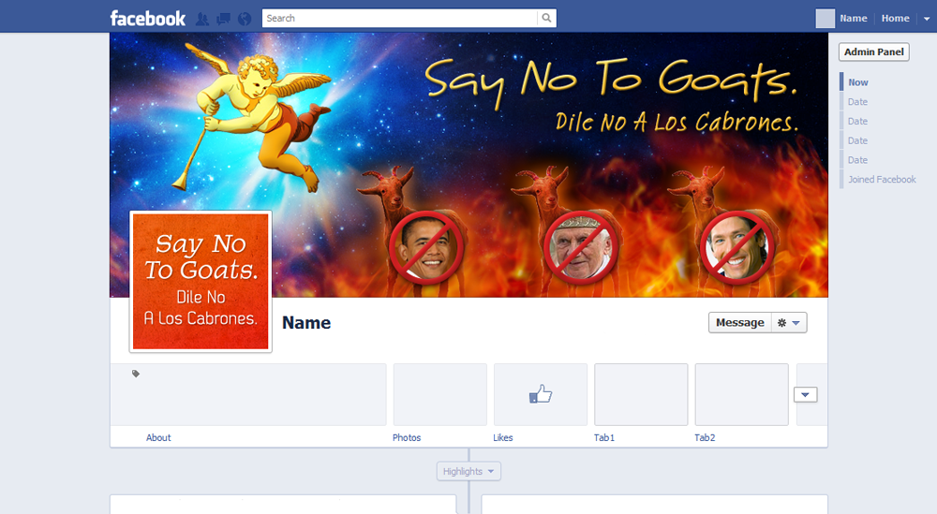Open the Tab2 thumbnail box
Image resolution: width=937 pixels, height=514 pixels.
click(741, 394)
